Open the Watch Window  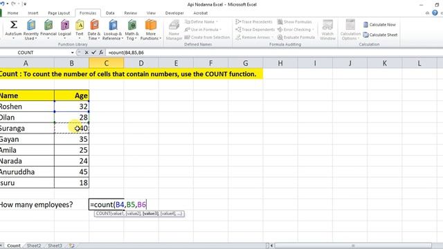[x=327, y=30]
